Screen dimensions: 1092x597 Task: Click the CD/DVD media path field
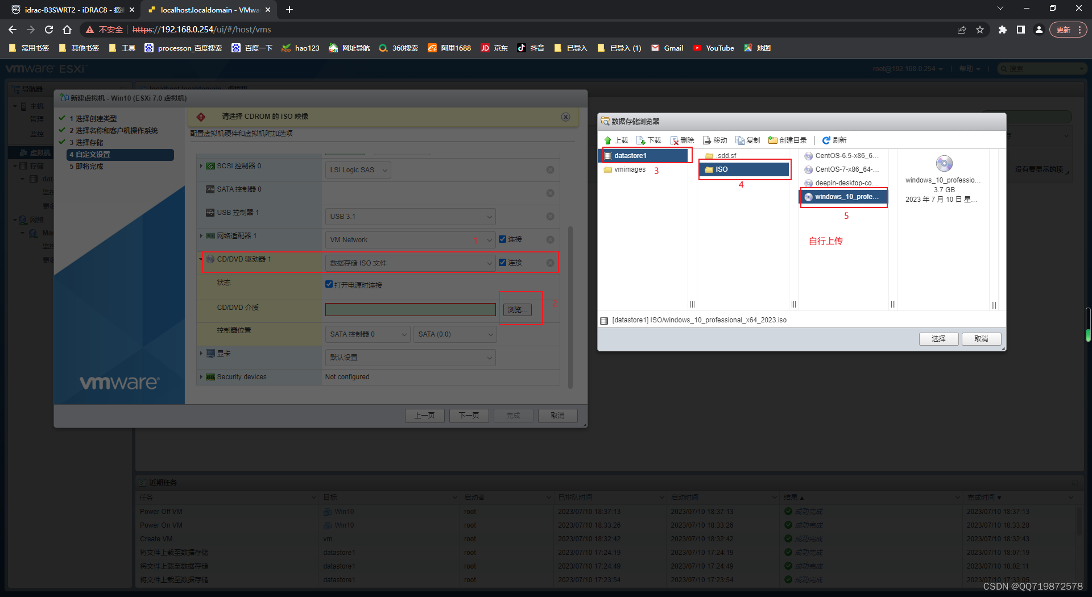click(x=411, y=309)
